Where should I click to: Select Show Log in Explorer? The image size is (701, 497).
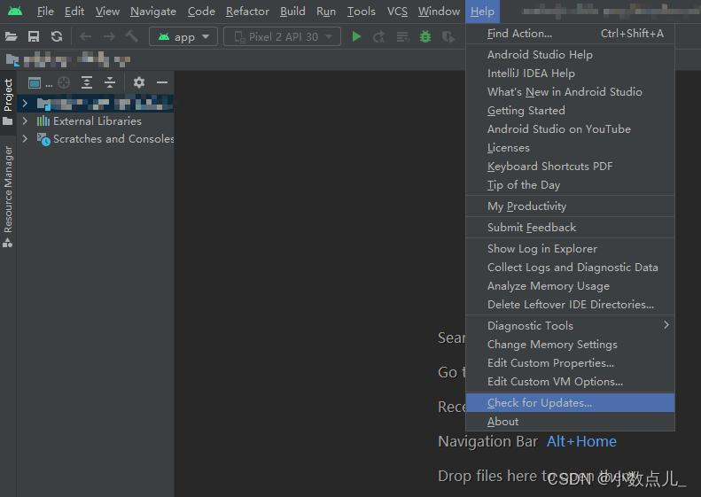(570, 248)
